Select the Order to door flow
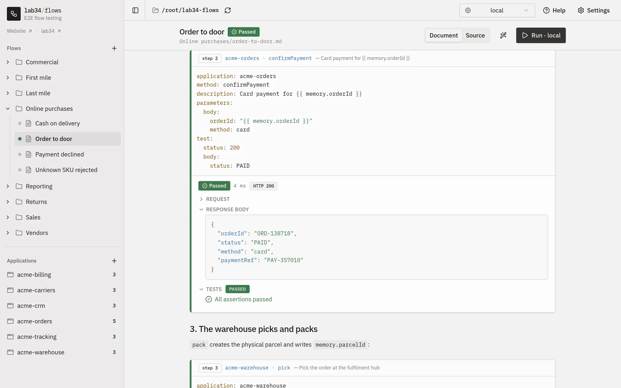Viewport: 621px width, 388px height. pos(68,139)
